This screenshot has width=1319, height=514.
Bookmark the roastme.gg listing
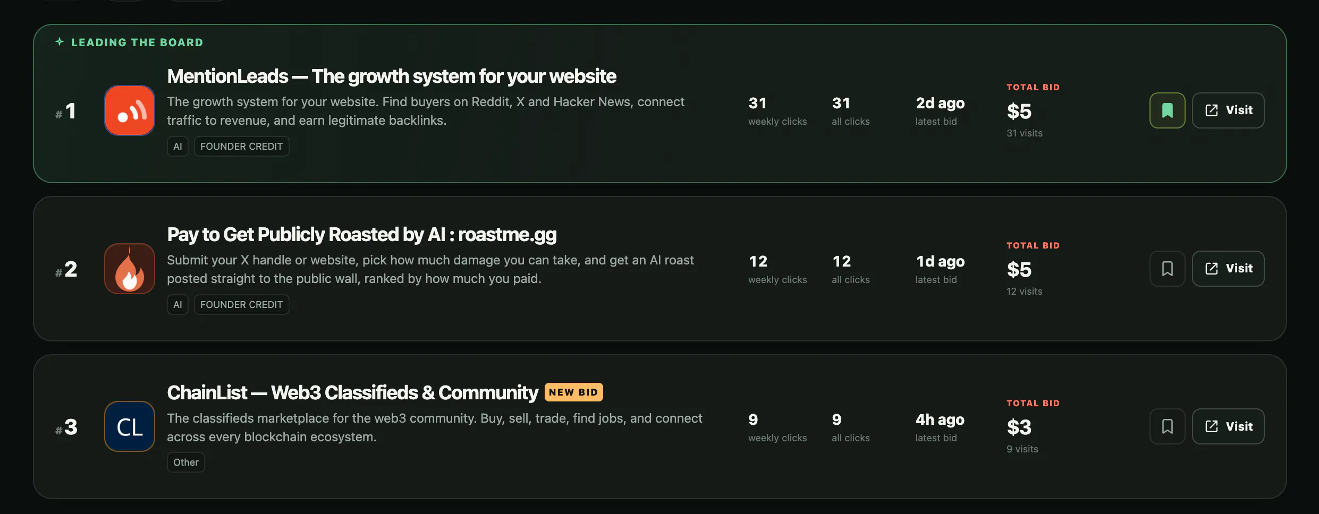[1167, 269]
